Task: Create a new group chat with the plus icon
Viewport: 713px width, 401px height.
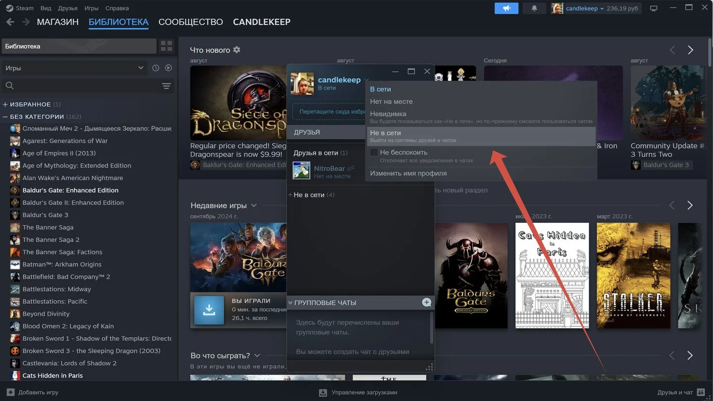Action: tap(426, 302)
